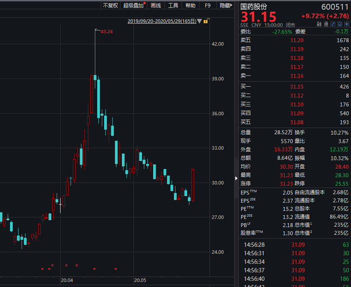Click the EPS TTM value 2.05
Screen dimensions: 351x287
(288, 193)
